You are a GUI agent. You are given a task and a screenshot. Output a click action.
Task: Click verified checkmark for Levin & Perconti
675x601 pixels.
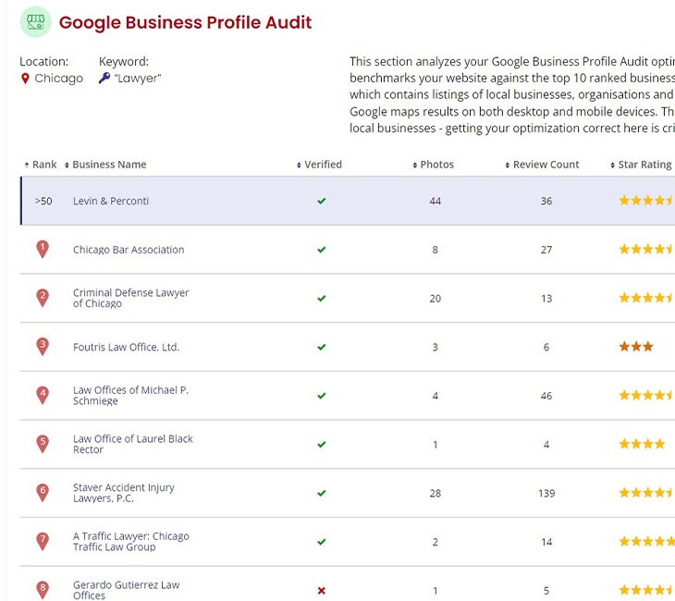point(321,201)
